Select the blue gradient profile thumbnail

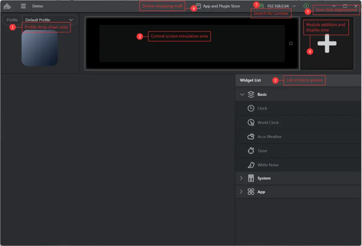point(39,48)
